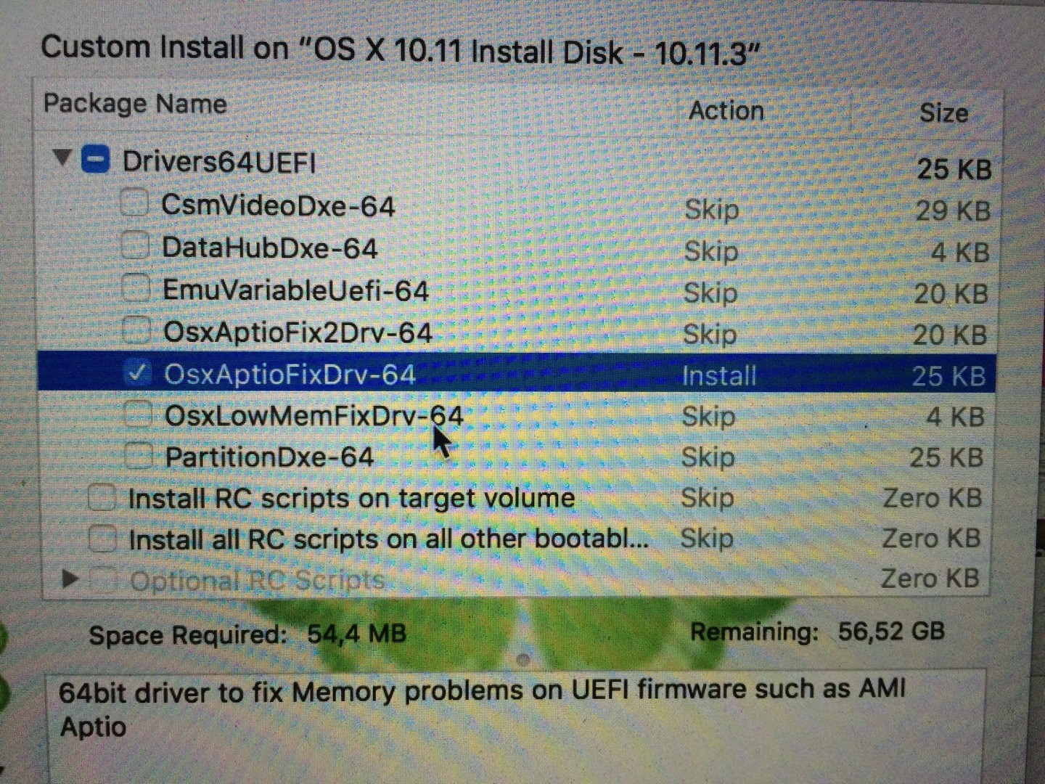The width and height of the screenshot is (1045, 784).
Task: Collapse the Drivers64UEFI disclosure triangle
Action: [x=63, y=157]
